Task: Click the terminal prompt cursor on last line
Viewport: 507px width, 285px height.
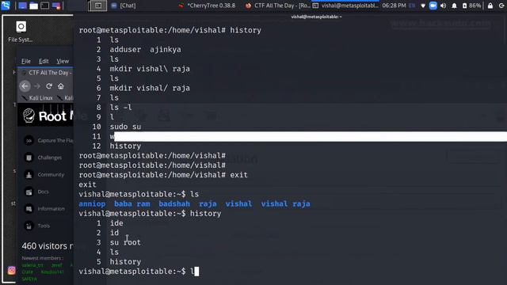Action: pyautogui.click(x=196, y=272)
